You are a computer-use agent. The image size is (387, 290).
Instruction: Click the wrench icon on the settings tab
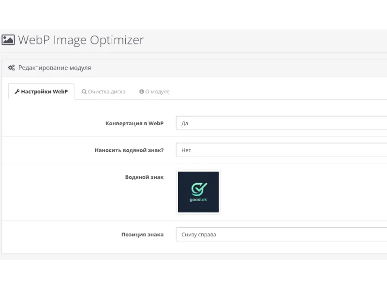(x=17, y=92)
